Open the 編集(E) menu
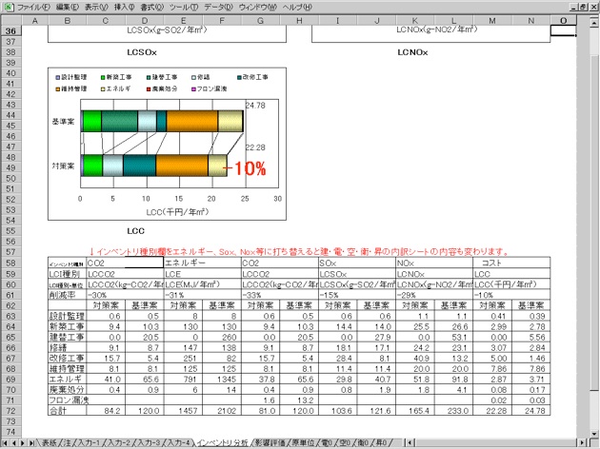 click(68, 8)
